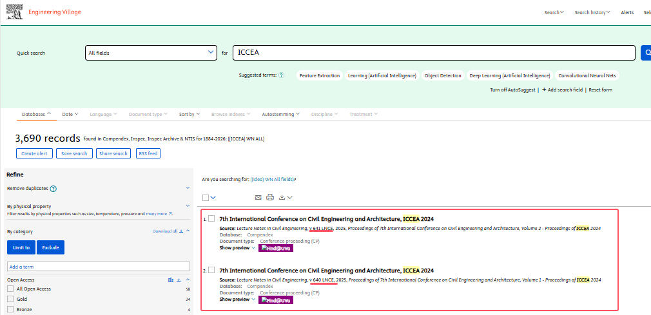651x315 pixels.
Task: Tick the select-all results checkbox
Action: coord(206,198)
